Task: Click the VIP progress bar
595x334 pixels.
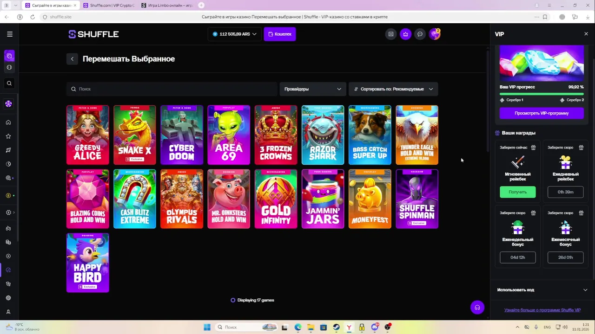Action: point(542,94)
